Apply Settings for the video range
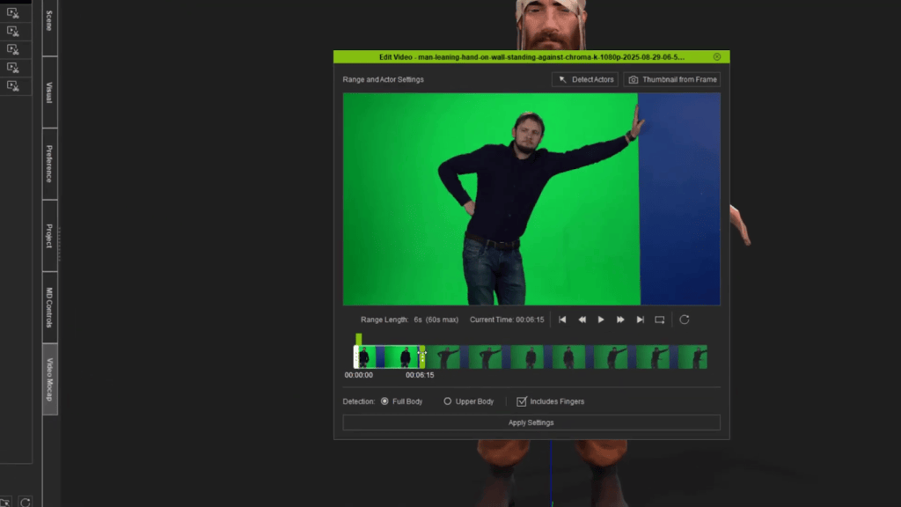The height and width of the screenshot is (507, 901). pos(531,422)
